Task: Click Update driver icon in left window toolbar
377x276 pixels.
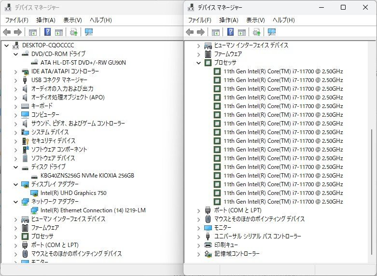Action: pyautogui.click(x=73, y=32)
